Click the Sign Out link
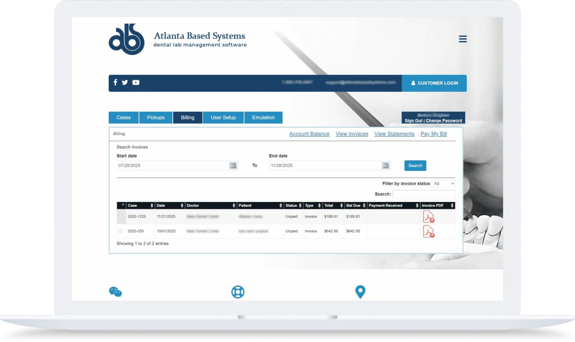Viewport: 575px width, 342px height. pos(413,121)
